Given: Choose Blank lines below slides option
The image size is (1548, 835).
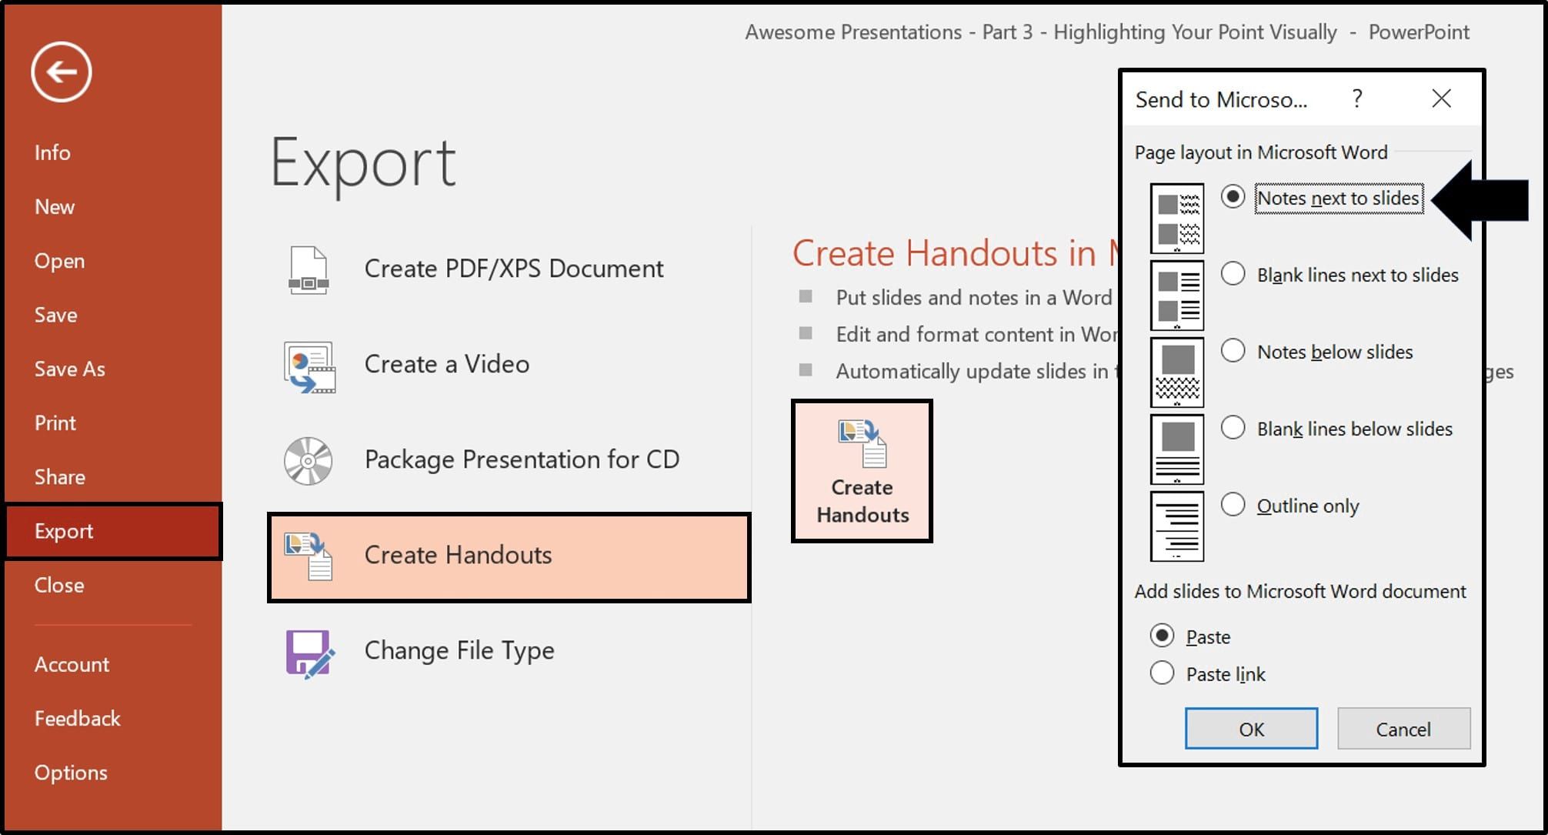Looking at the screenshot, I should [x=1233, y=428].
